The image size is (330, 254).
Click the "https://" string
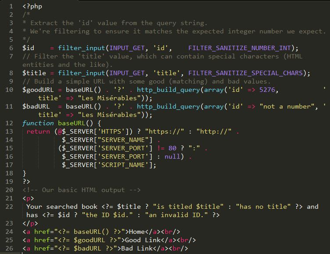click(x=165, y=131)
